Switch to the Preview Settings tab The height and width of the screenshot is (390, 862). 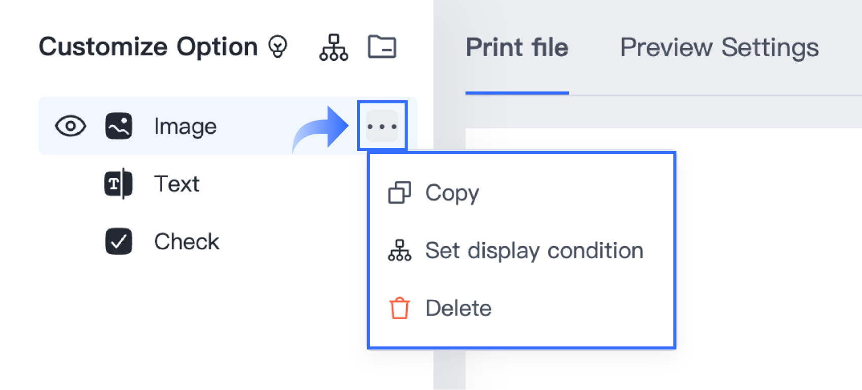(720, 47)
